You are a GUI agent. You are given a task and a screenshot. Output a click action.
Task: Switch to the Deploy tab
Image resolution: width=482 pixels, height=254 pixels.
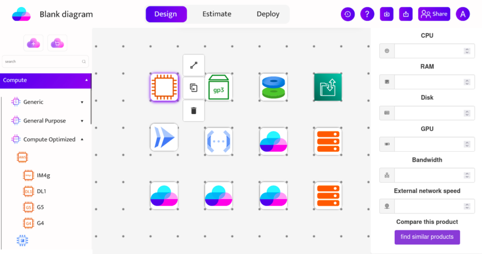pos(268,14)
